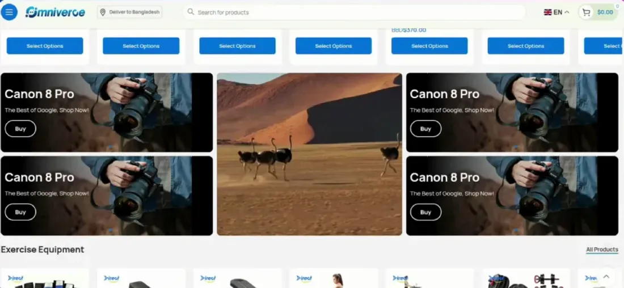Click the search magnifier icon
Viewport: 624px width, 288px height.
click(191, 12)
